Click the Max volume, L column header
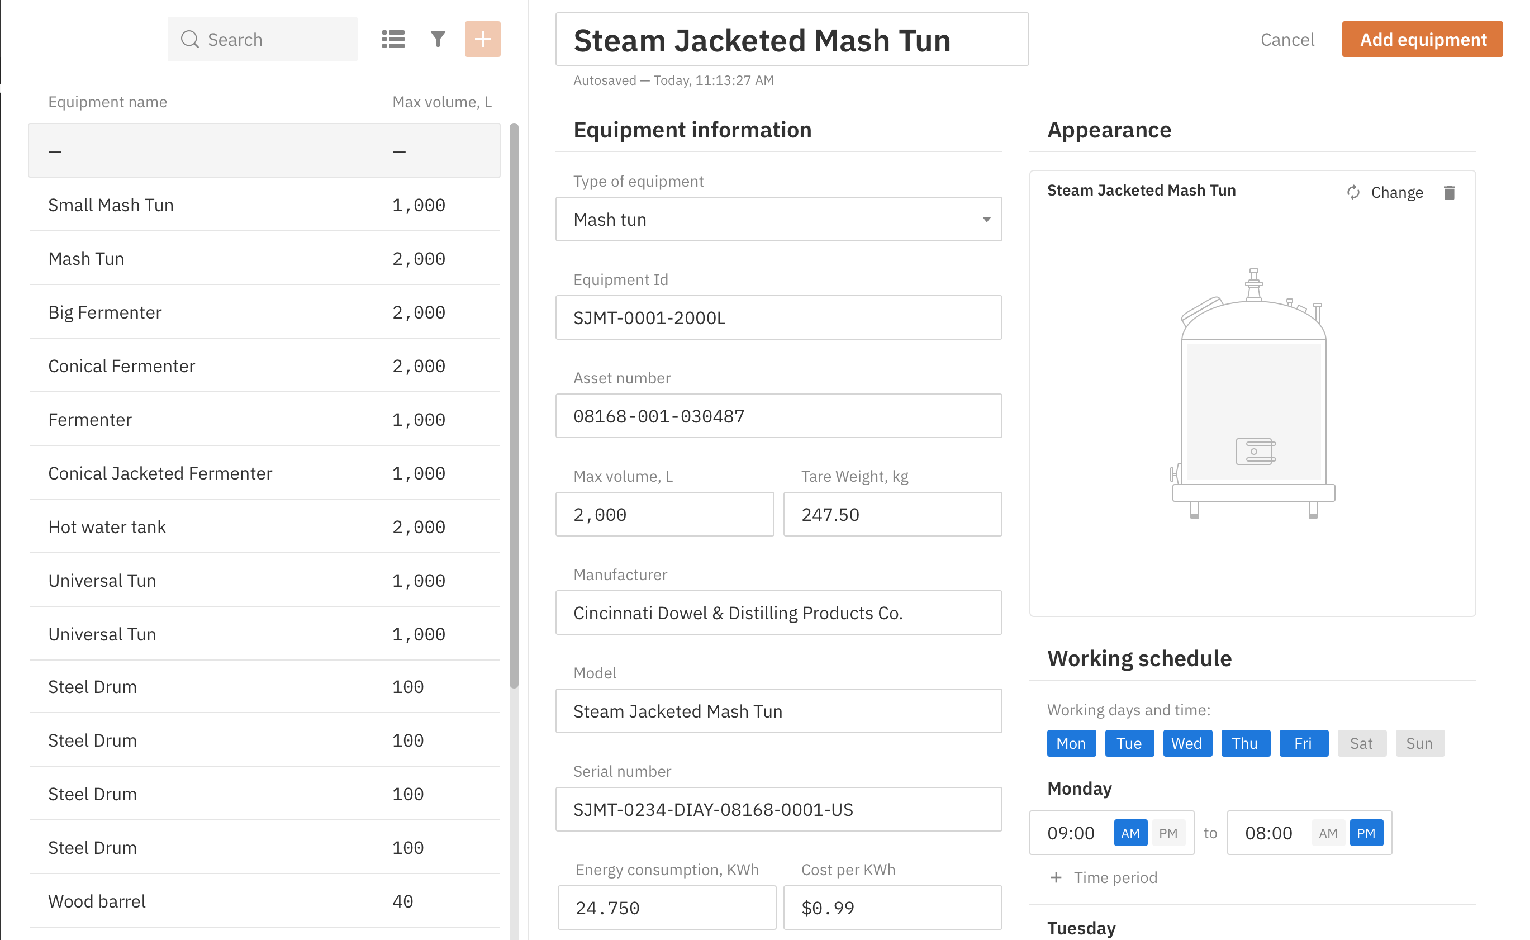Image resolution: width=1530 pixels, height=940 pixels. click(x=442, y=102)
